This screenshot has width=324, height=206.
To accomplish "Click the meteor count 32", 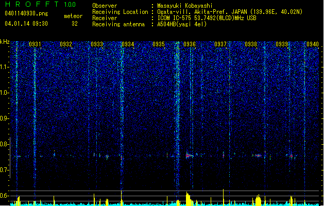I will (75, 24).
